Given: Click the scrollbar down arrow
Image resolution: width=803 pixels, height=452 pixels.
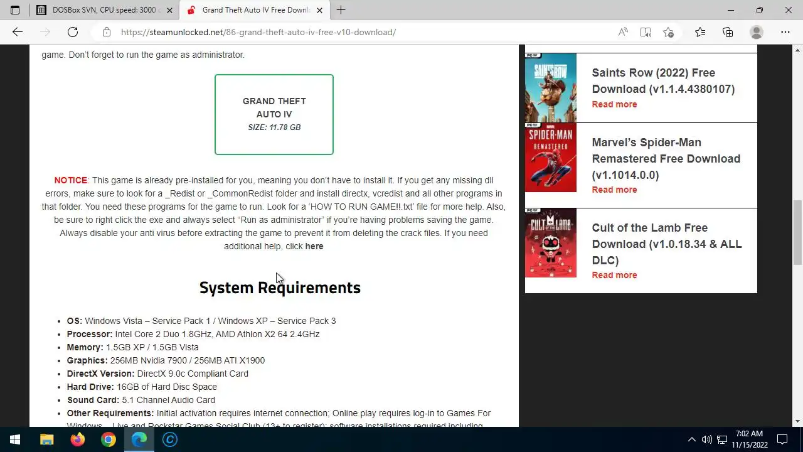Looking at the screenshot, I should click(x=797, y=421).
